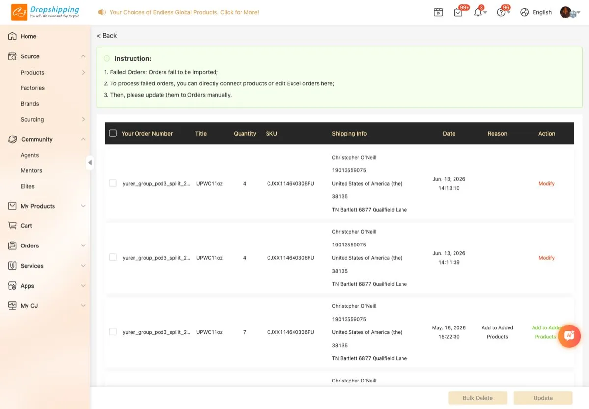The height and width of the screenshot is (409, 589).
Task: Click the Instruction info icon
Action: [x=107, y=58]
